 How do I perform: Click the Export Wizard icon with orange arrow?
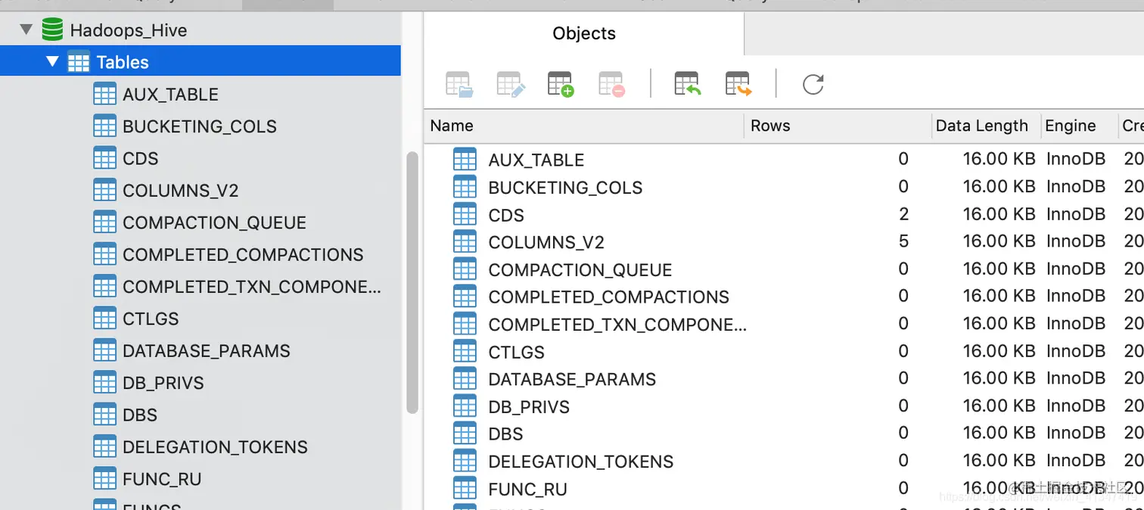coord(738,84)
